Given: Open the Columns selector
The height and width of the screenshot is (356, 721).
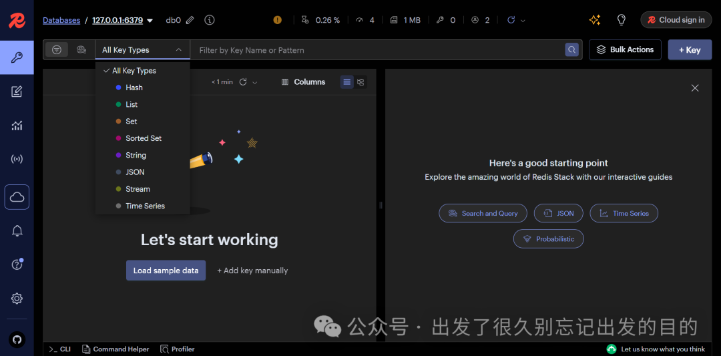Looking at the screenshot, I should [x=304, y=82].
